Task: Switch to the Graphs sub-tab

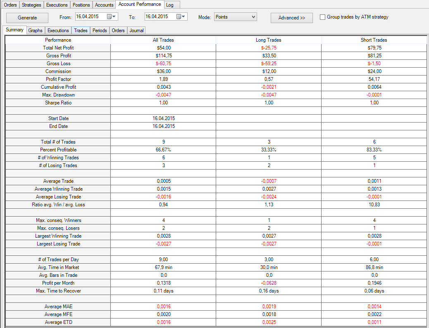Action: point(35,30)
